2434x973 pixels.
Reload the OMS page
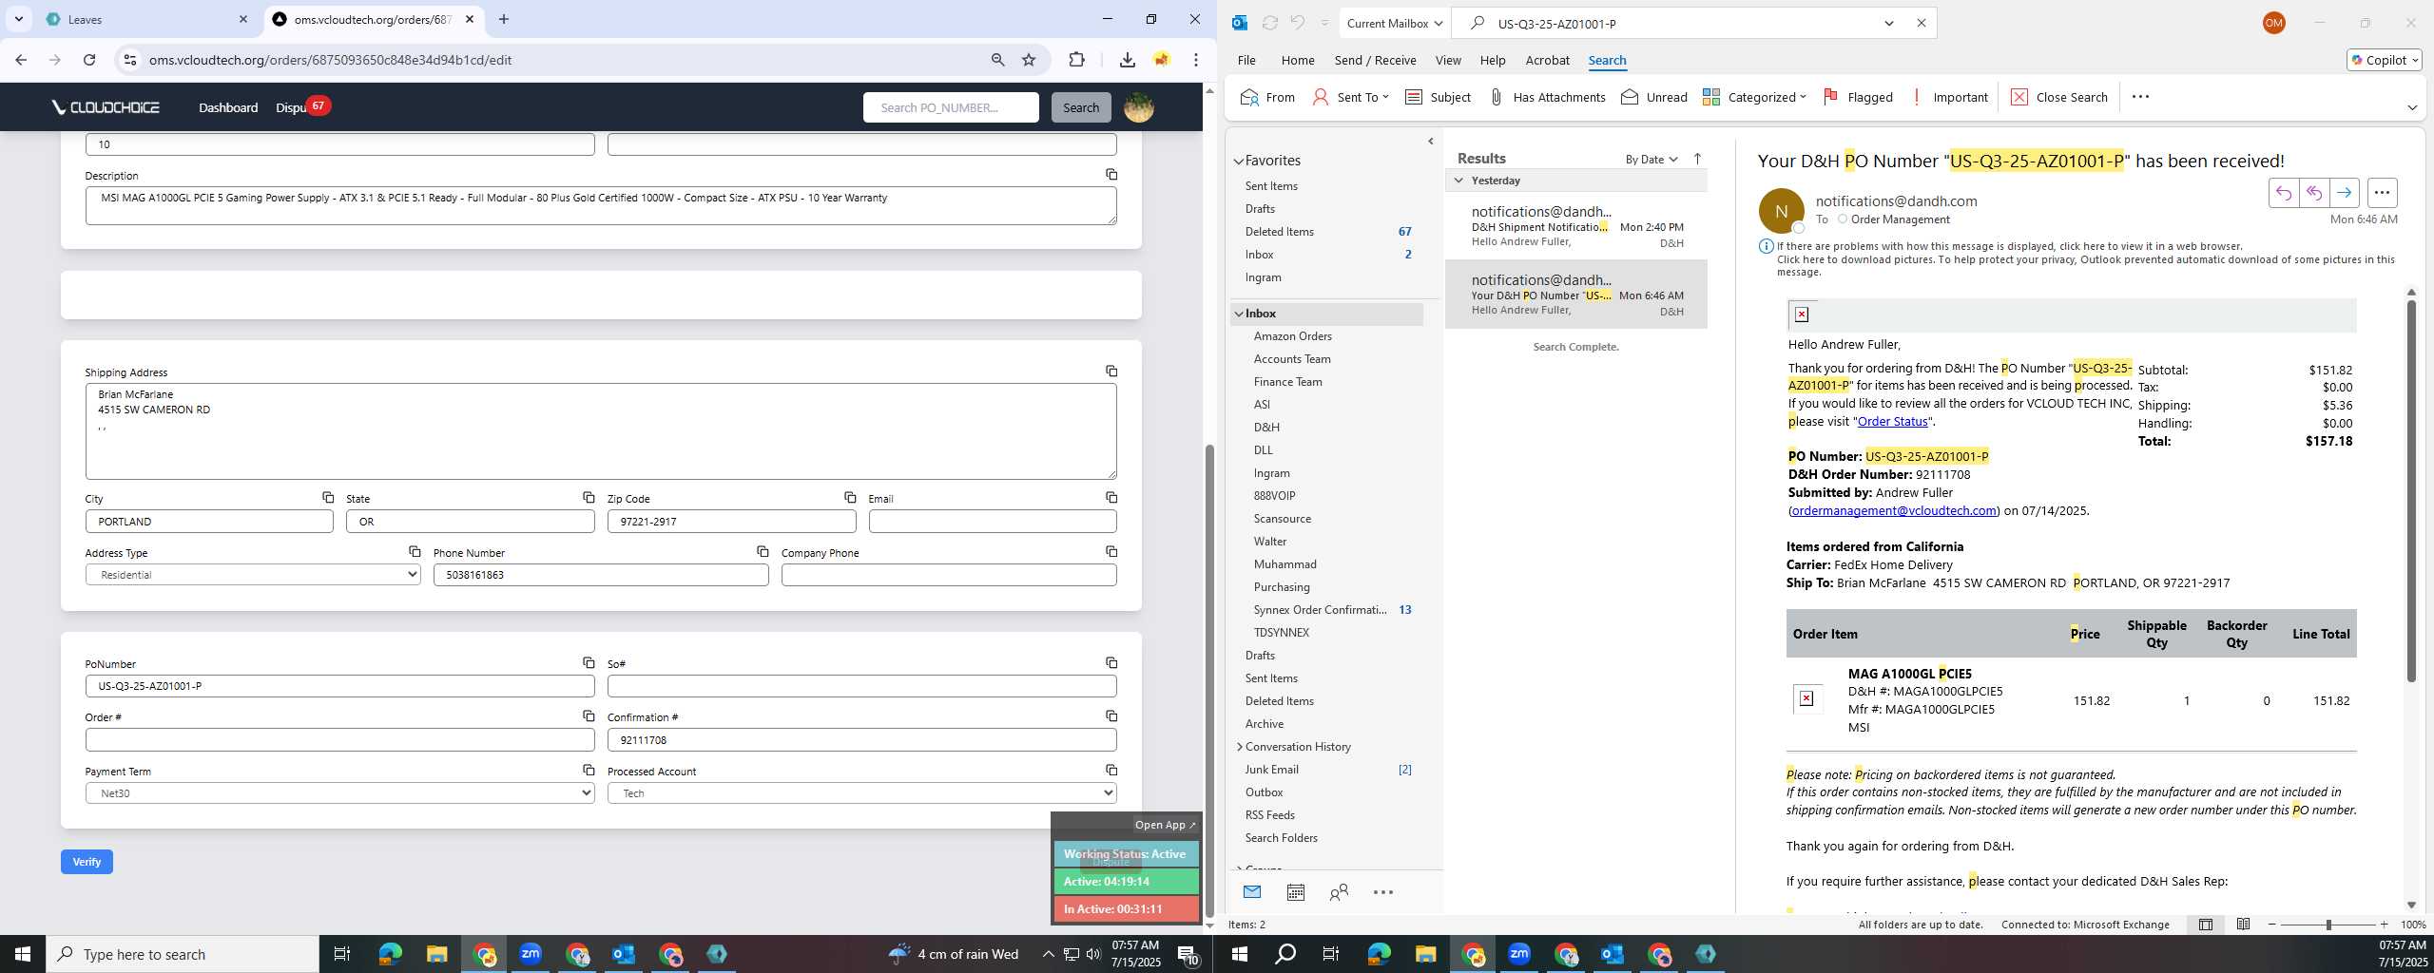(x=89, y=60)
